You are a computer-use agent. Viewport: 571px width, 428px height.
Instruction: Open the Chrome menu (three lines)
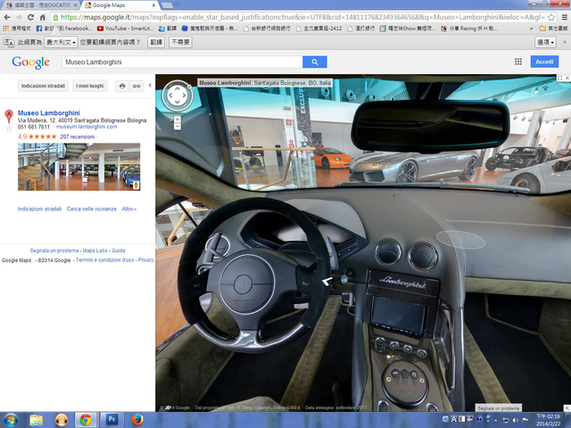564,17
